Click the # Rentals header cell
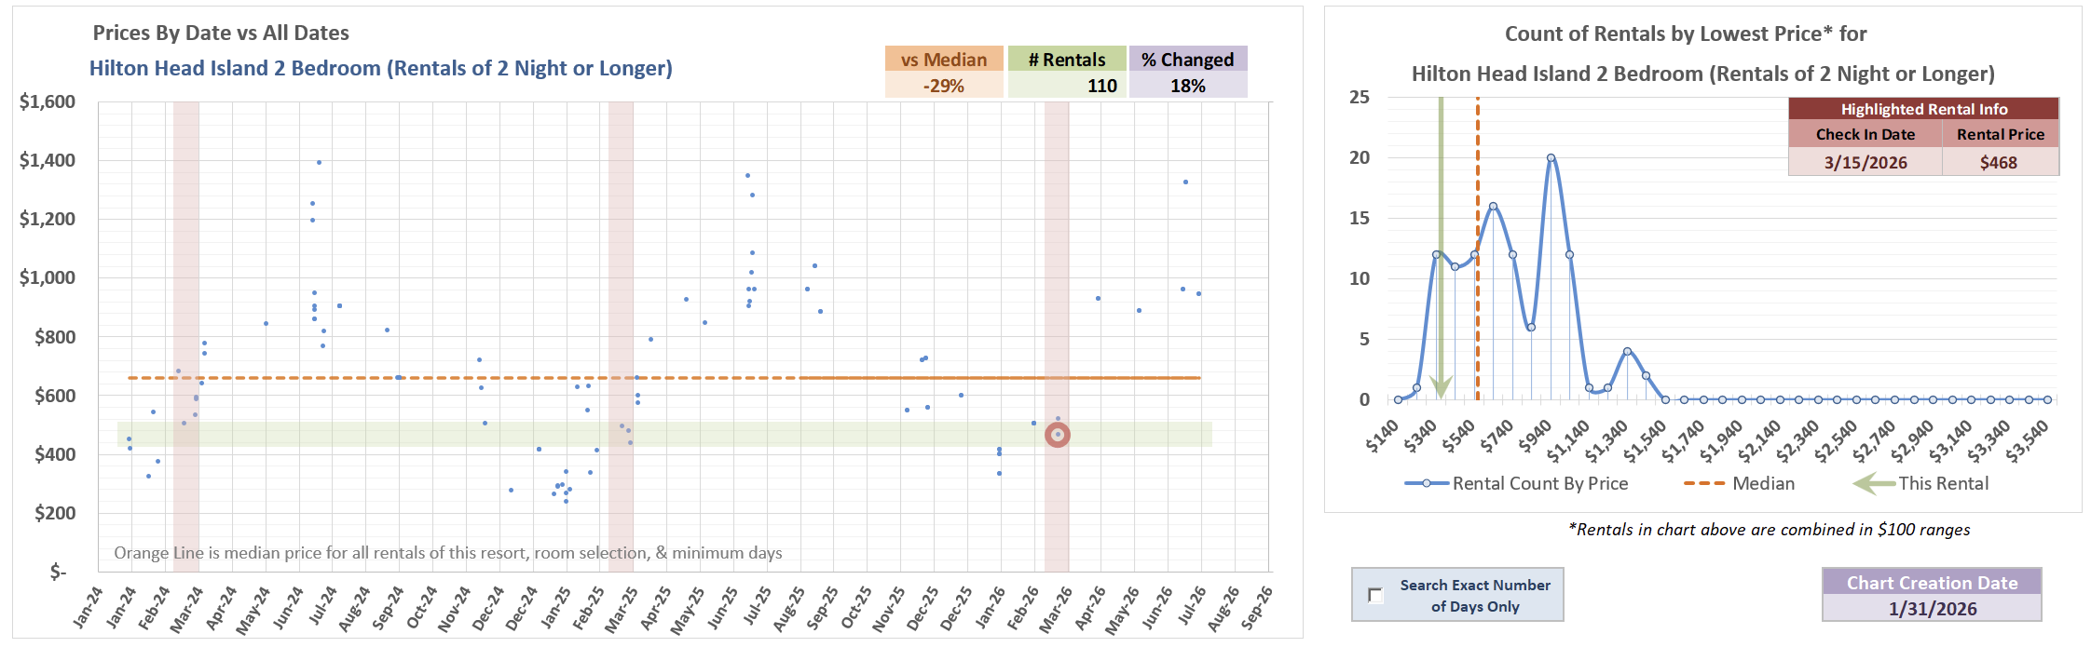 tap(1067, 59)
